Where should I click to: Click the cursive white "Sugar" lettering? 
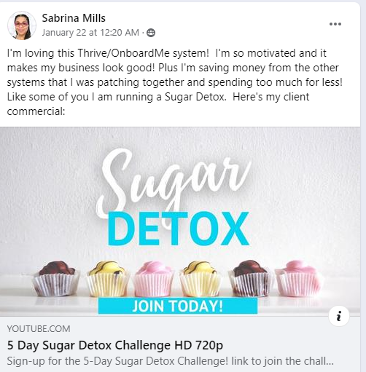click(173, 182)
